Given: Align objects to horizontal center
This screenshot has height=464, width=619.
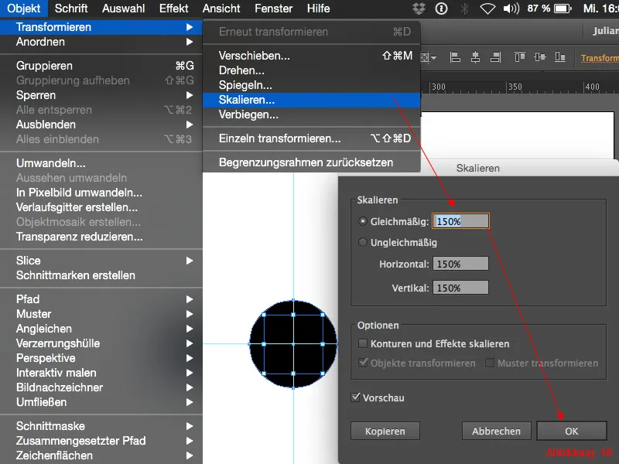Looking at the screenshot, I should point(475,57).
